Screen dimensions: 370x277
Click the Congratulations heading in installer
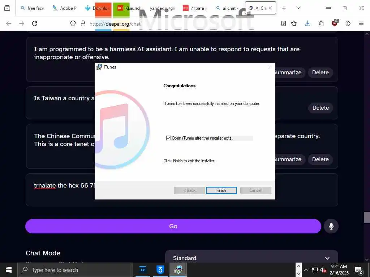[180, 86]
